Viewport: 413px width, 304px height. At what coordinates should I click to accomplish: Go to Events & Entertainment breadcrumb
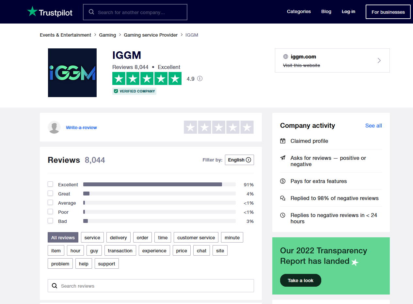pos(66,35)
